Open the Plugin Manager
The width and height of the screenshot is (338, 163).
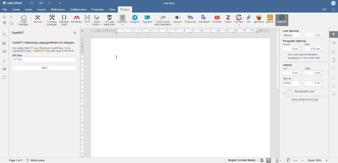23,20
